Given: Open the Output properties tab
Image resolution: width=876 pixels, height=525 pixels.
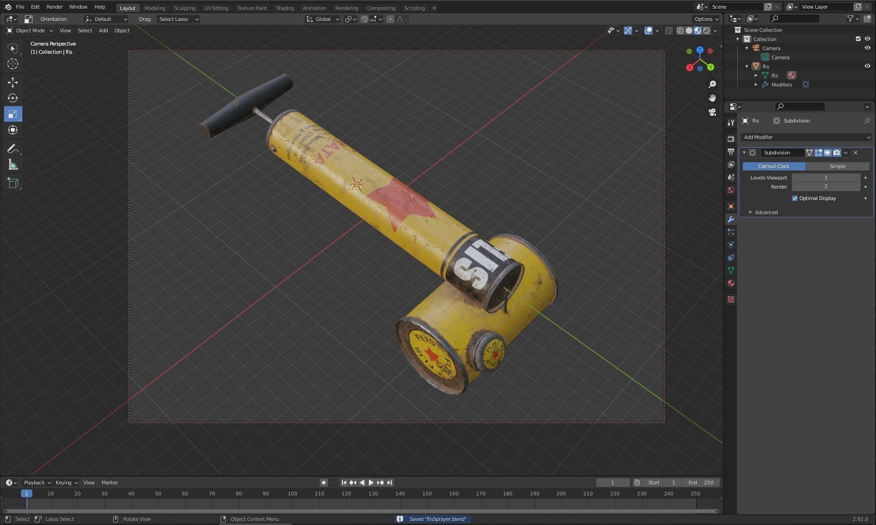Looking at the screenshot, I should (x=731, y=151).
